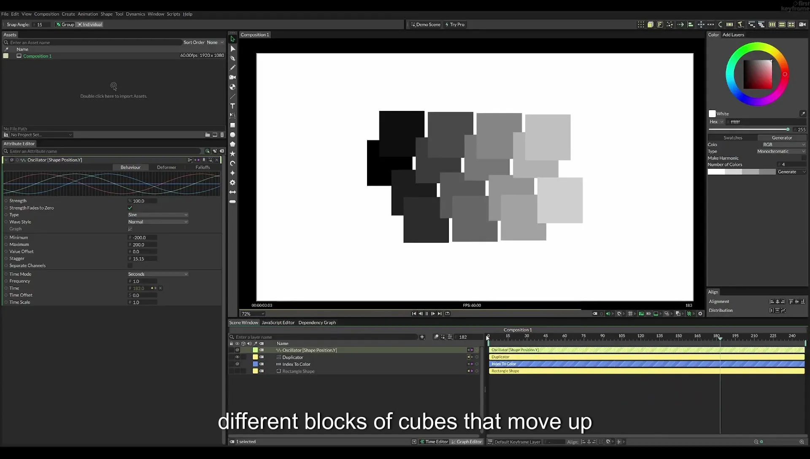Viewport: 810px width, 459px height.
Task: Open the Wave Style dropdown showing Normal
Action: pyautogui.click(x=158, y=222)
